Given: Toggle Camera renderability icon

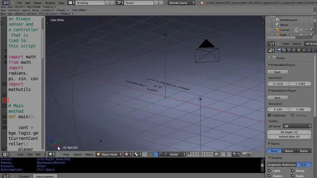Looking at the screenshot, I should point(311,30).
